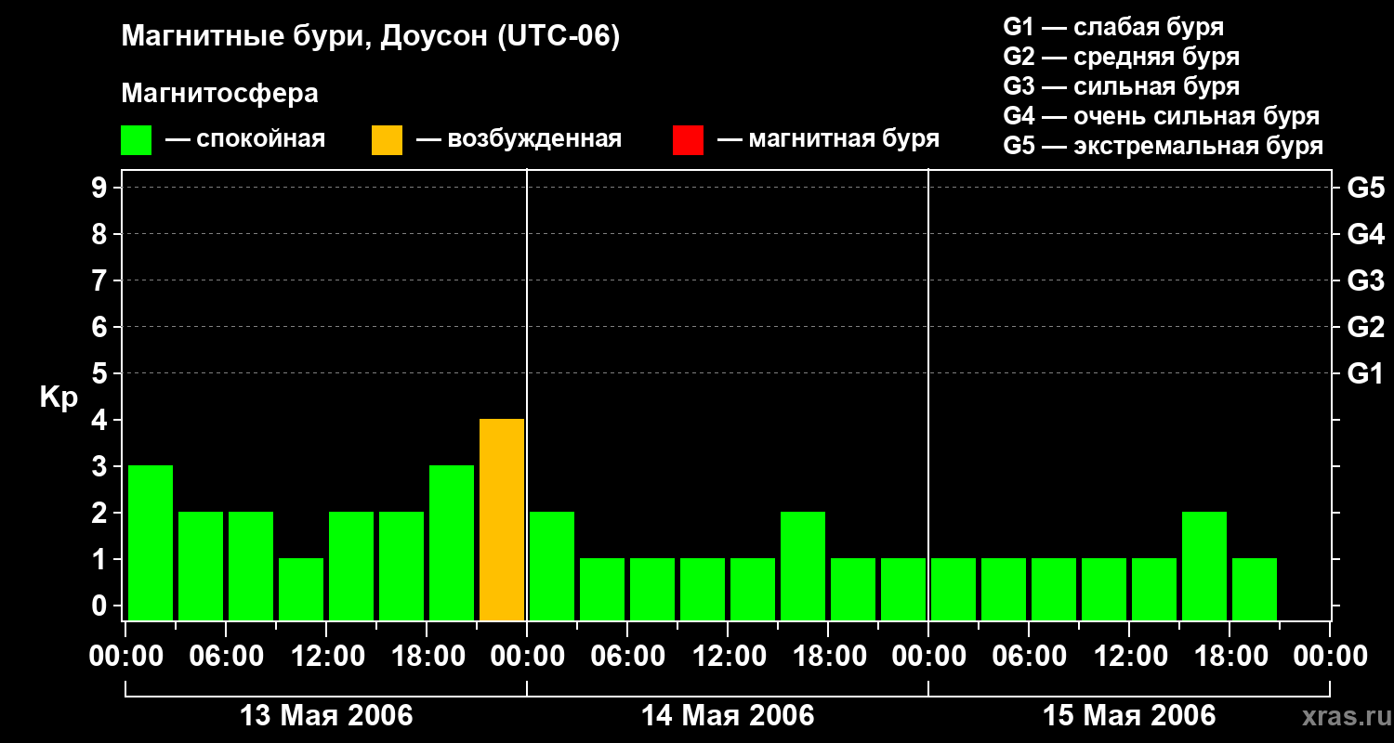Select the 15 May 09:00–12:00 bar
The image size is (1394, 743).
click(1104, 589)
